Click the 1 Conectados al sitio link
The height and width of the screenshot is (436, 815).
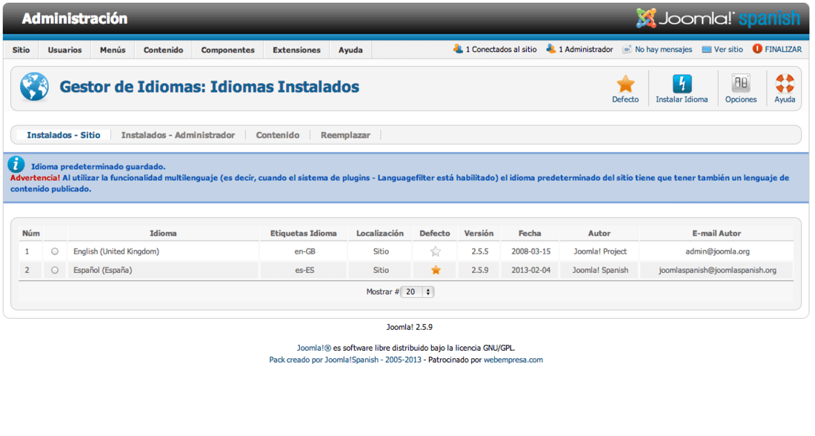(x=501, y=50)
